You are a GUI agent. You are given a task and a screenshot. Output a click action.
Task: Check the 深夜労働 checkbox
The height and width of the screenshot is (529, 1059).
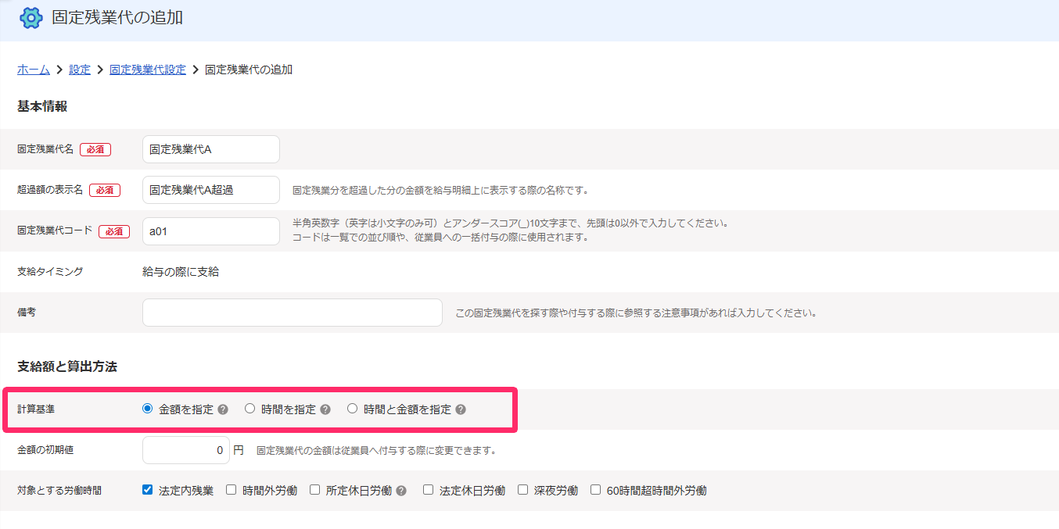coord(523,490)
